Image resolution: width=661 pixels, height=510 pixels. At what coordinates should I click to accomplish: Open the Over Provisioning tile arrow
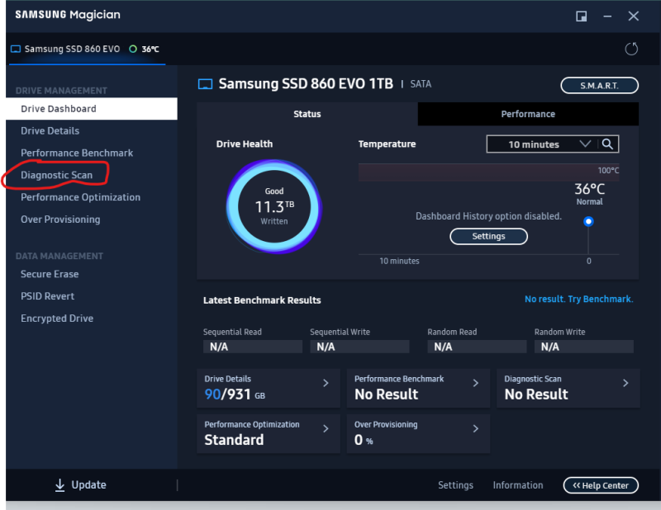coord(475,428)
